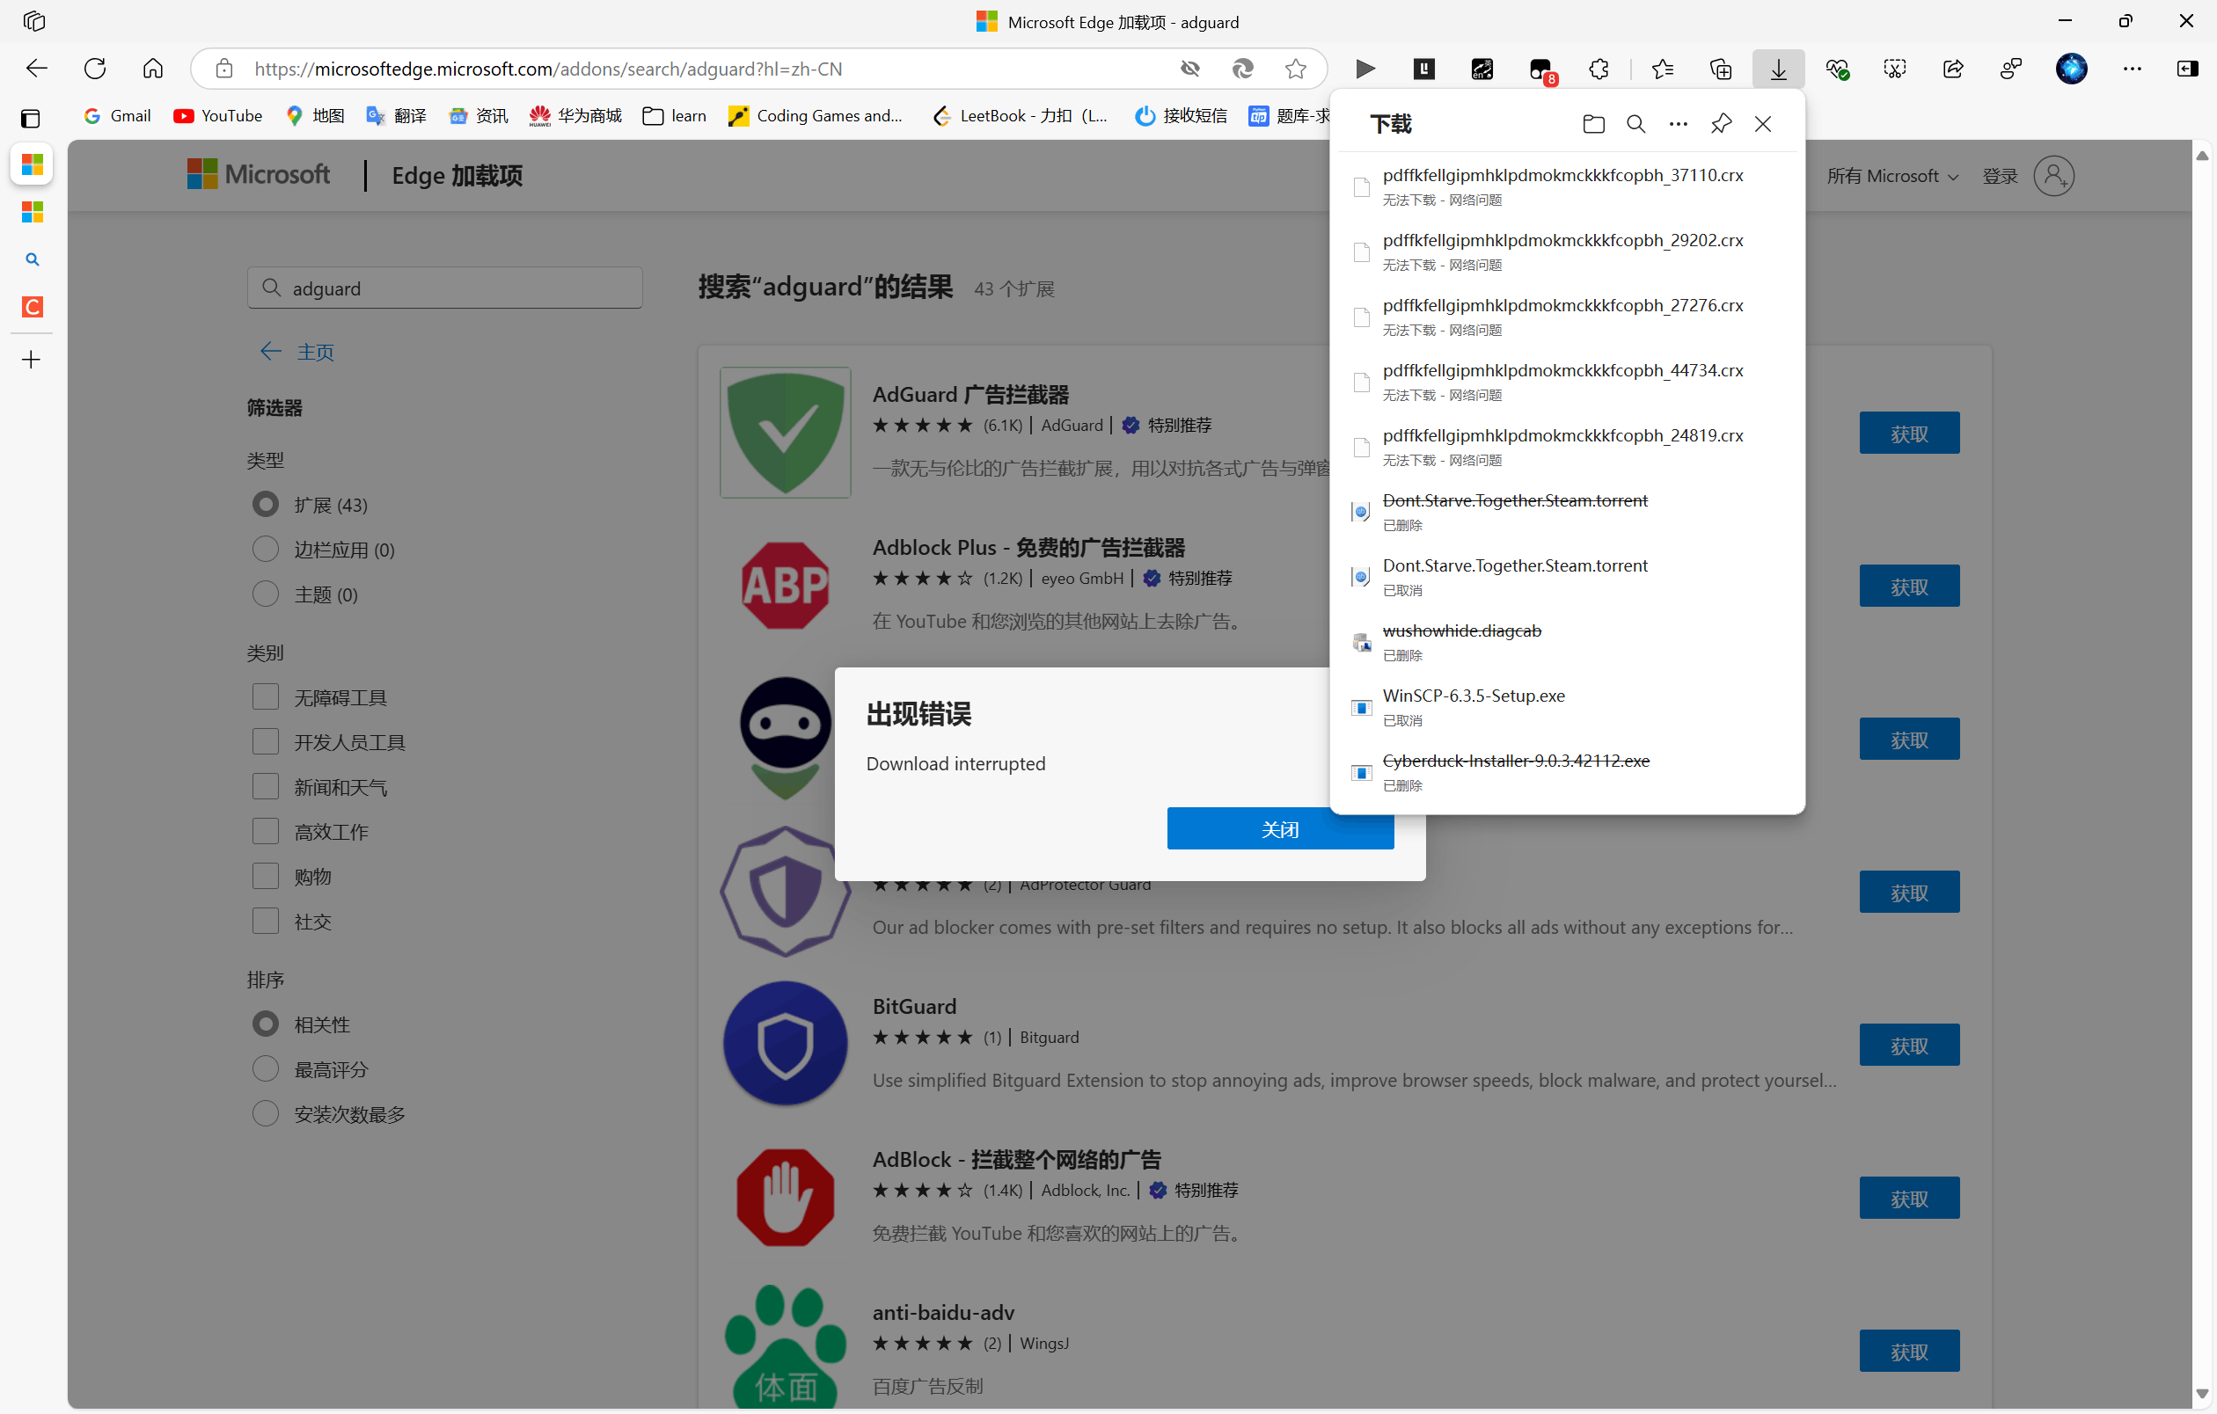Click the adguard search input field
Screen dimensions: 2217x1414
tap(444, 288)
